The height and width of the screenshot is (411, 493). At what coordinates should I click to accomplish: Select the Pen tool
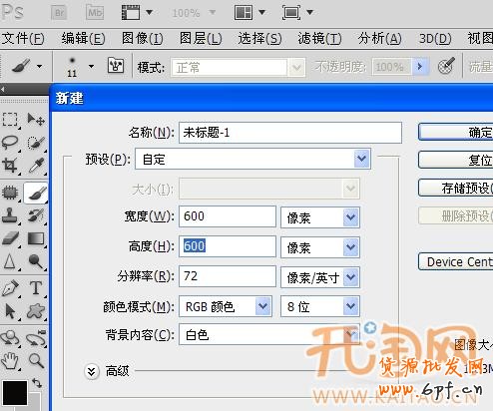click(x=10, y=288)
